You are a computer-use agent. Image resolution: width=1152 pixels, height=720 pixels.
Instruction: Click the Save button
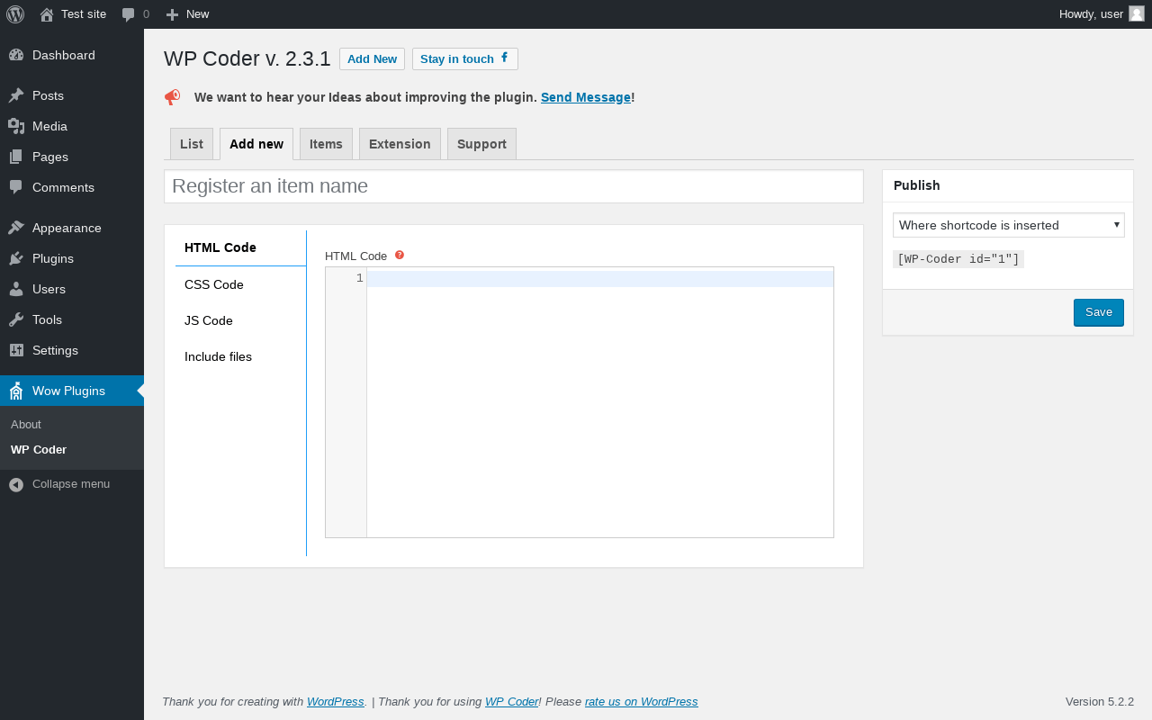coord(1099,312)
